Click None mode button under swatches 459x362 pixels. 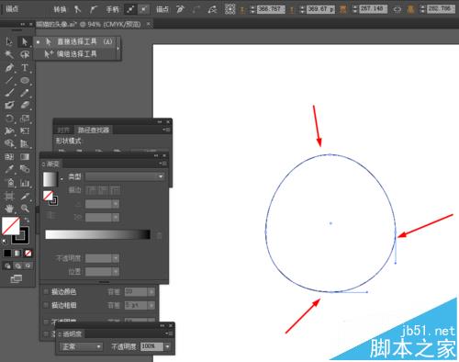pos(28,253)
